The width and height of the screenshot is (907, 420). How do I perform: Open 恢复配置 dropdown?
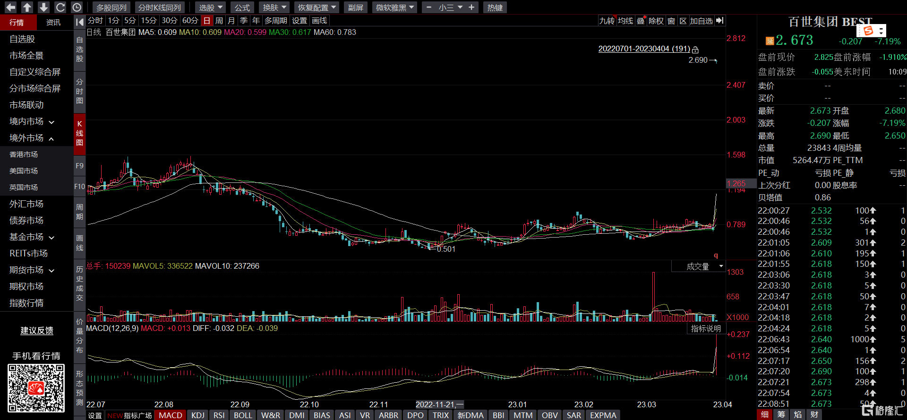[317, 8]
